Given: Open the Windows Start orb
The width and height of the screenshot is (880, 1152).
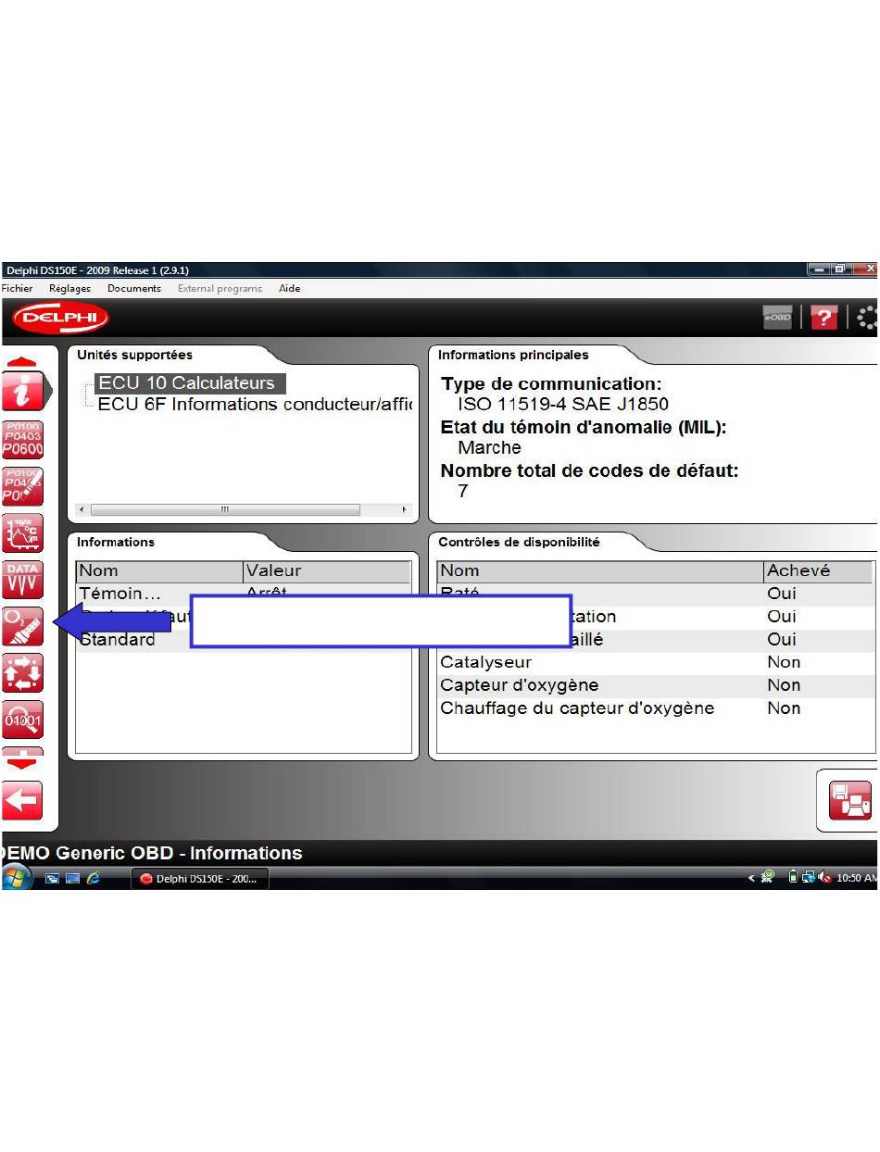Looking at the screenshot, I should pyautogui.click(x=16, y=878).
